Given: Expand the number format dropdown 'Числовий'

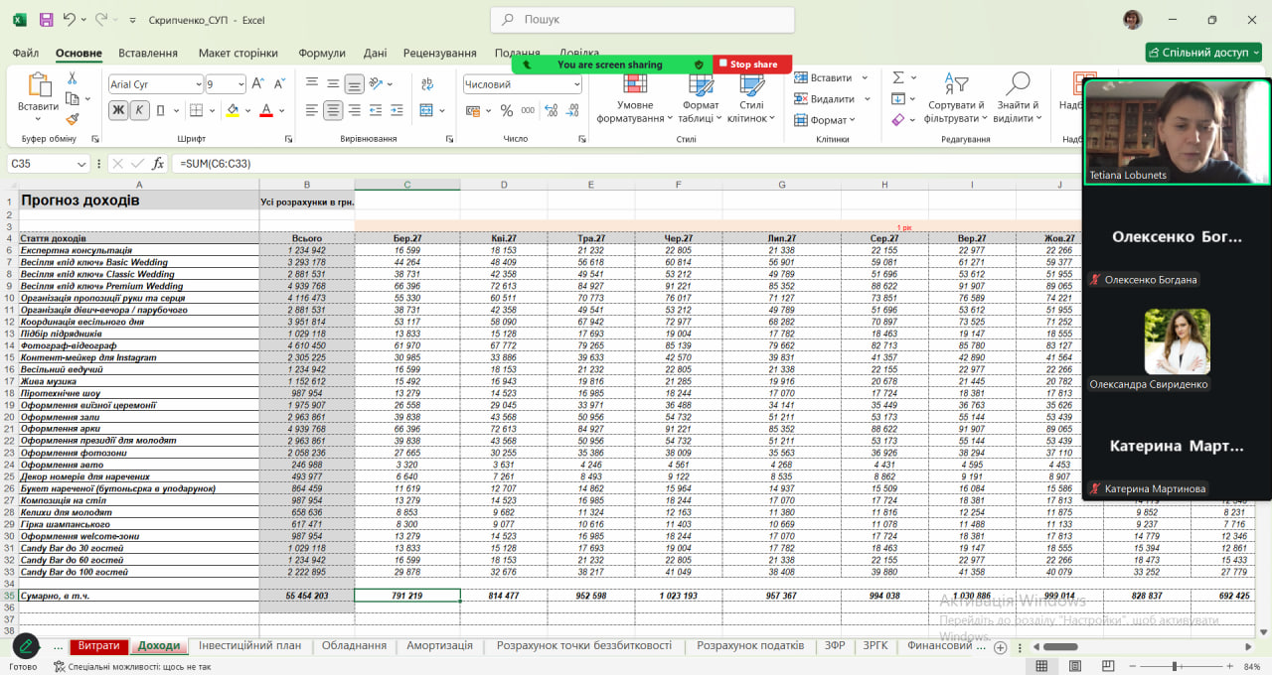Looking at the screenshot, I should [576, 85].
